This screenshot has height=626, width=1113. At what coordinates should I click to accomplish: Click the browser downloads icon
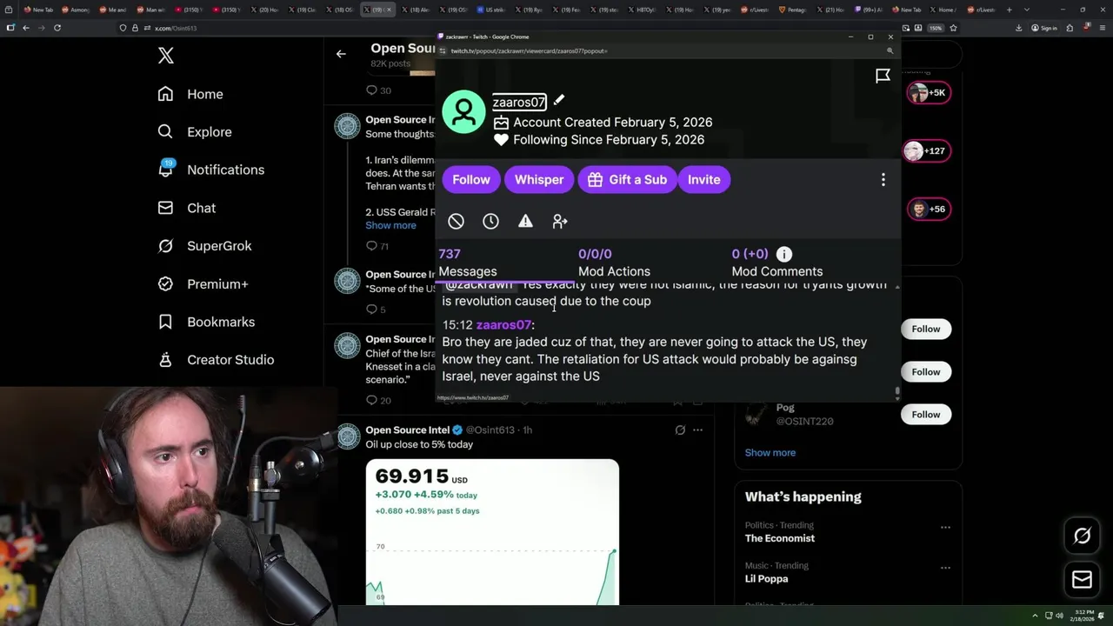click(x=1018, y=28)
